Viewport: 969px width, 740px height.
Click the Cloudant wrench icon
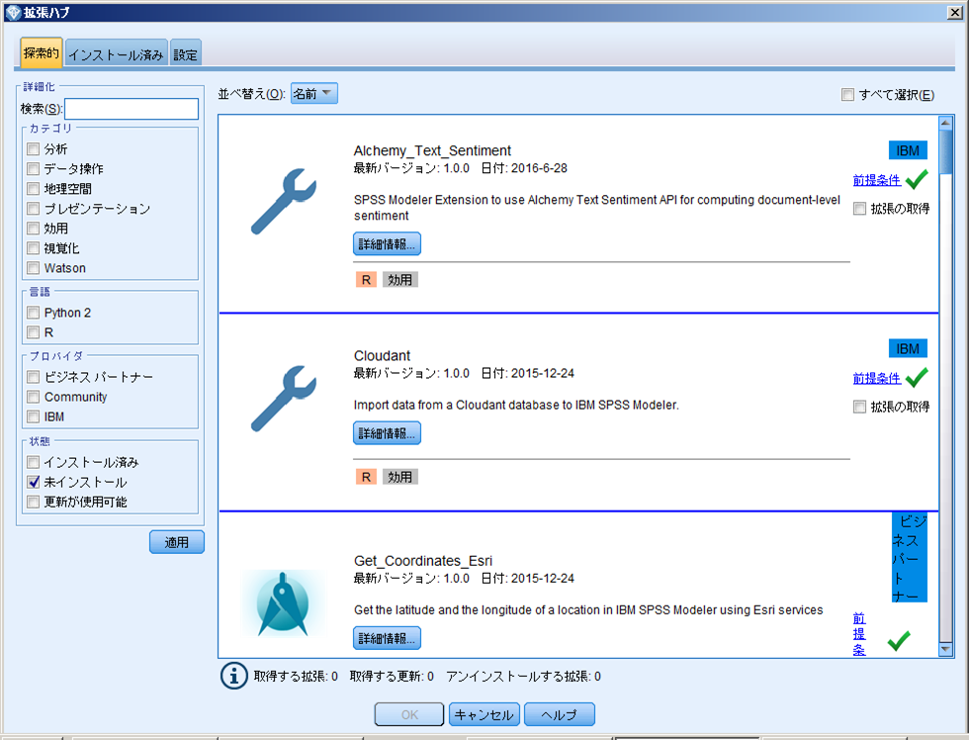284,398
